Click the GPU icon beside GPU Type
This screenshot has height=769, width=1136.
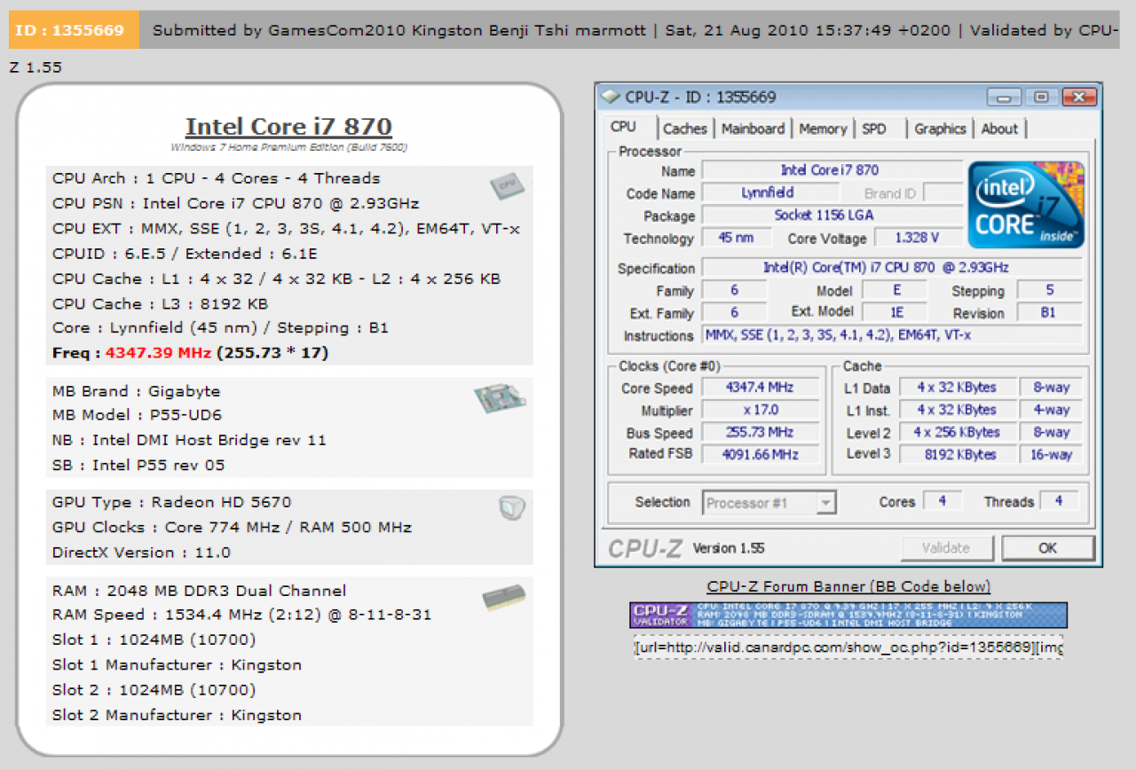tap(511, 507)
